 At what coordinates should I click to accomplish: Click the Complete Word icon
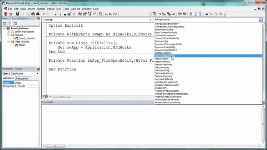click(174, 14)
